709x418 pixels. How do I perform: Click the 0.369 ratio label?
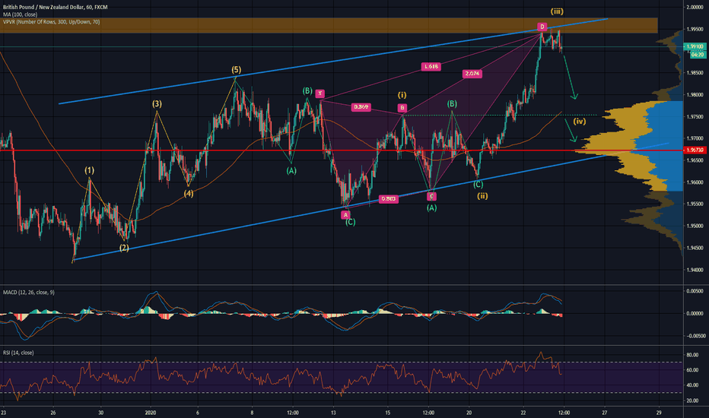361,107
